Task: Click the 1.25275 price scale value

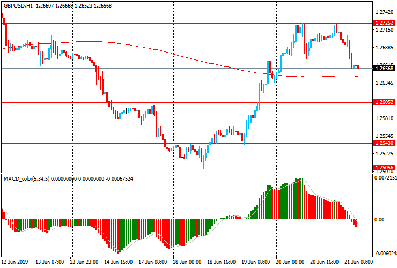Action: pos(385,154)
